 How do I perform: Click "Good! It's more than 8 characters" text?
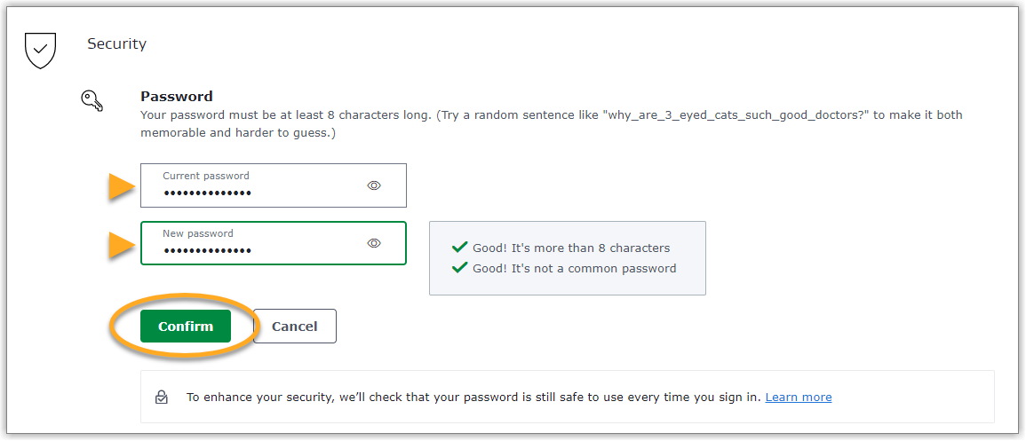point(571,248)
